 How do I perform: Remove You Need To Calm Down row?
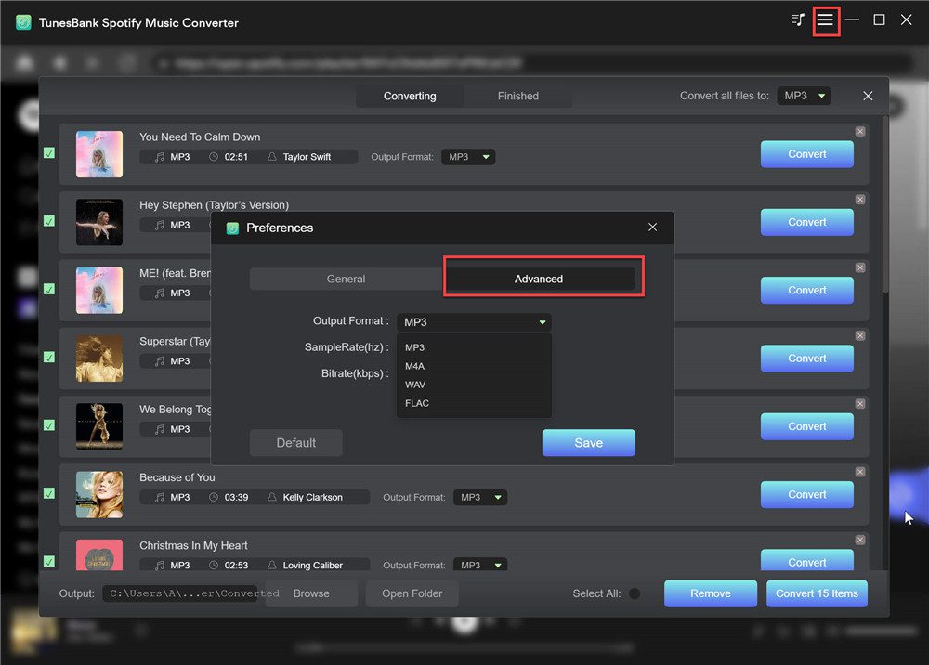click(x=860, y=132)
